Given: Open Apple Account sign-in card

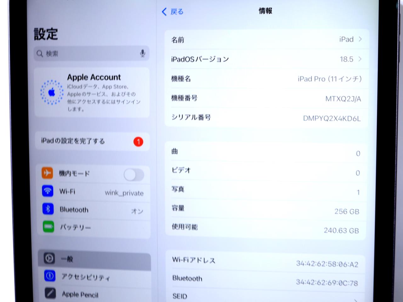Looking at the screenshot, I should click(x=92, y=92).
